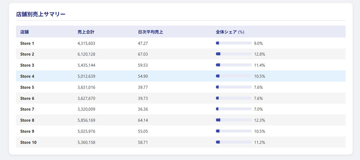Click sales total 3,627,670
This screenshot has width=360, height=160.
coord(86,98)
